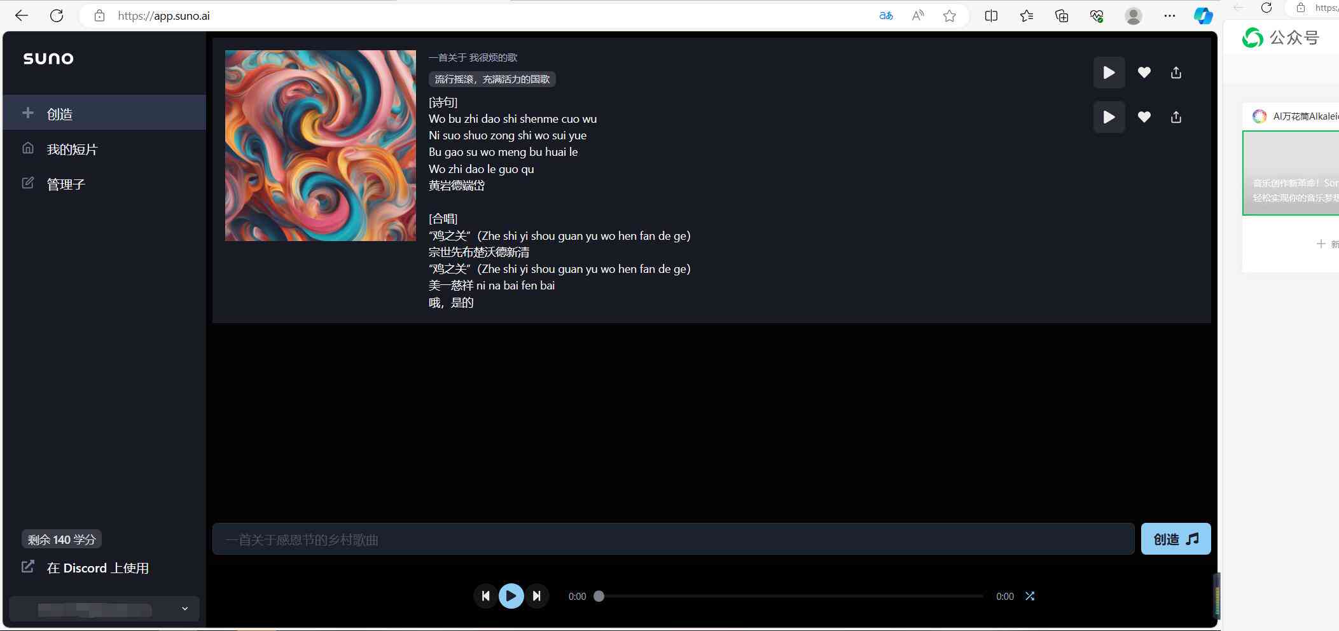The image size is (1339, 631).
Task: Reload the page in the right window
Action: point(1266,8)
